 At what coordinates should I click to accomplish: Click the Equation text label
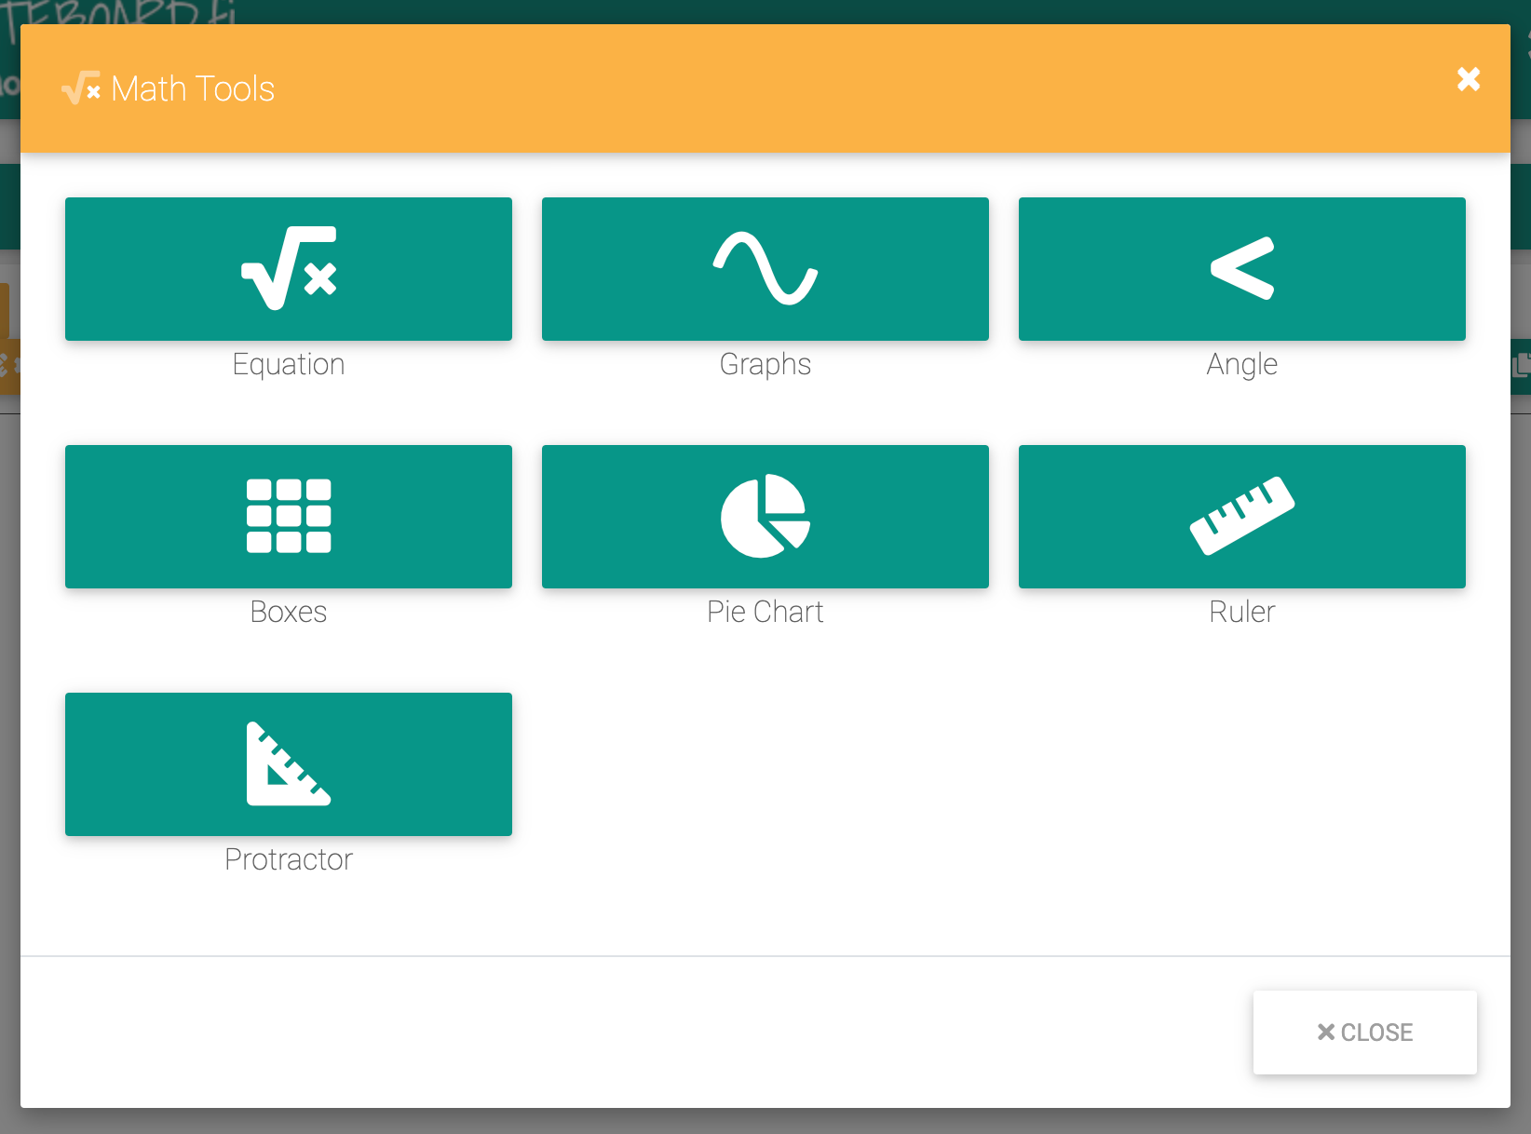click(x=289, y=364)
